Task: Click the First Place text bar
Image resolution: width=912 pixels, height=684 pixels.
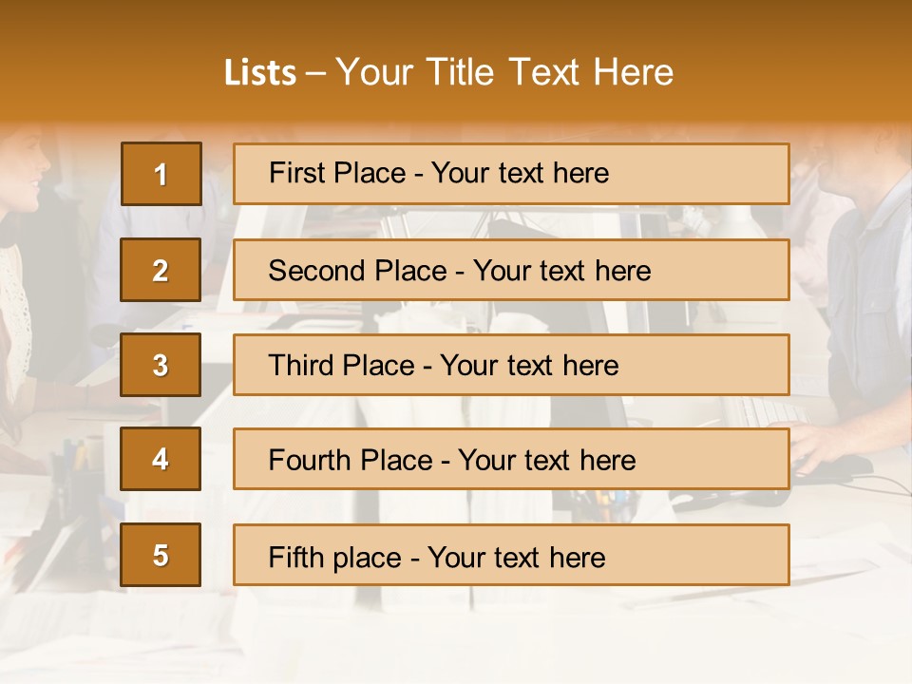Action: tap(511, 174)
